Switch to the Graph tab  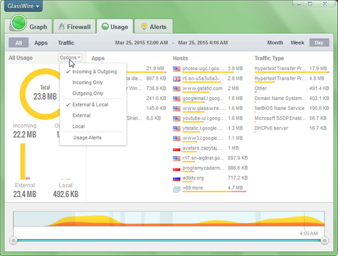(30, 26)
